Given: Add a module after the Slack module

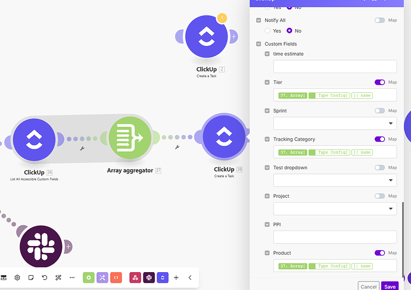Looking at the screenshot, I should tap(68, 247).
